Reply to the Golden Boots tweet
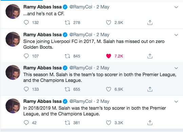The width and height of the screenshot is (183, 132). click(x=26, y=56)
